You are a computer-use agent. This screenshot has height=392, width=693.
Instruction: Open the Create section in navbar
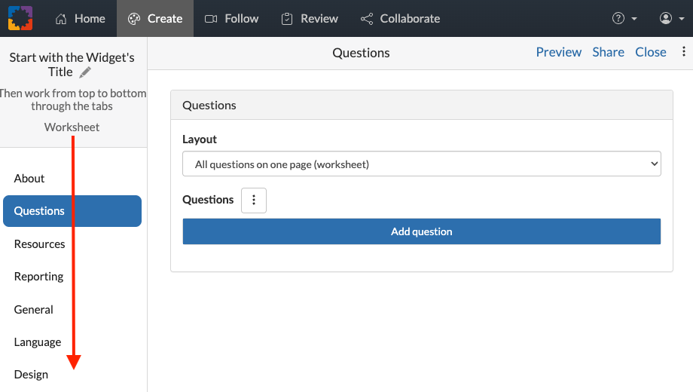point(155,19)
